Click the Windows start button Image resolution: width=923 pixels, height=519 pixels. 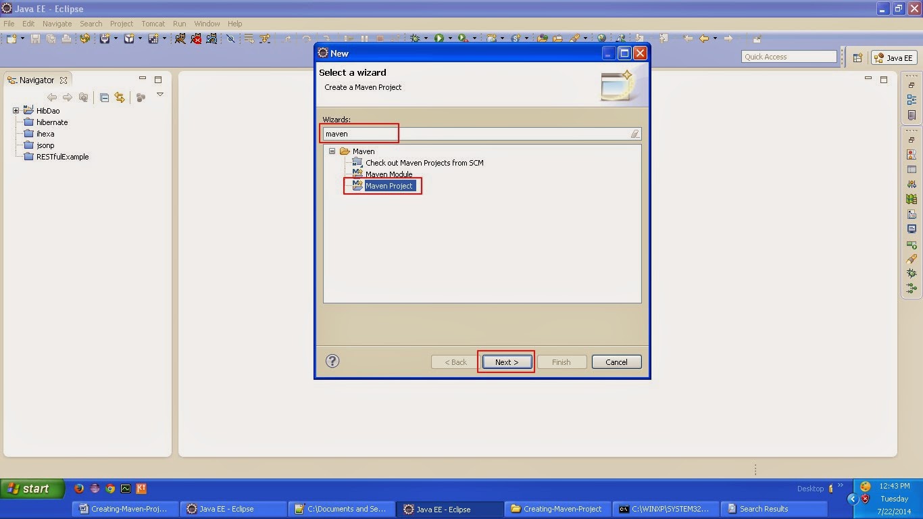pos(32,489)
